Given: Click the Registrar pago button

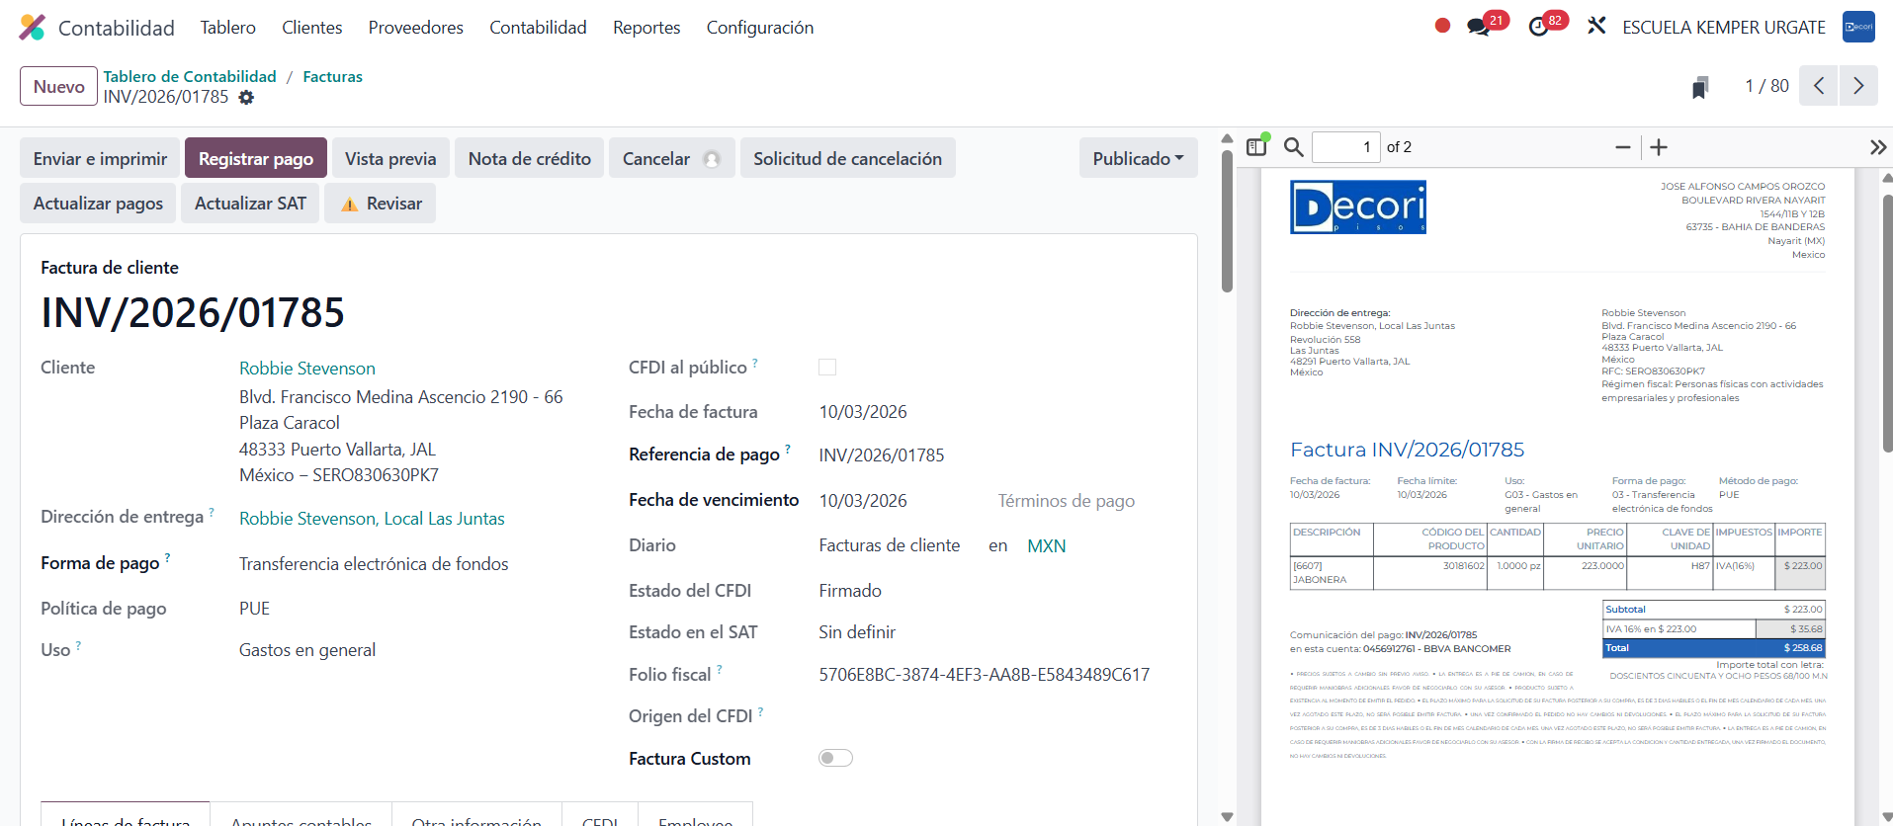Looking at the screenshot, I should 255,158.
